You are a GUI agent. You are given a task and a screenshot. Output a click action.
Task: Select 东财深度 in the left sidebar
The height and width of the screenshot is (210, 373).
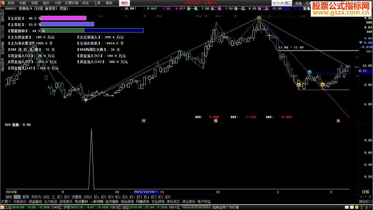(2, 65)
